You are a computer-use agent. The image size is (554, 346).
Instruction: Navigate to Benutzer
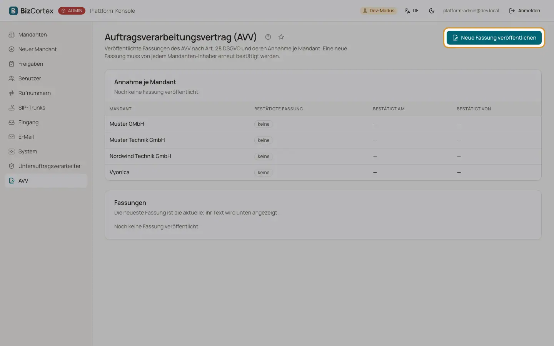click(46, 78)
